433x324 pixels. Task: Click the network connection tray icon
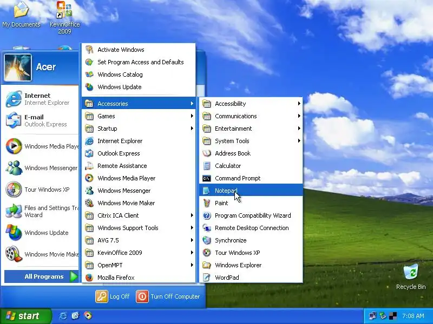[x=372, y=316]
